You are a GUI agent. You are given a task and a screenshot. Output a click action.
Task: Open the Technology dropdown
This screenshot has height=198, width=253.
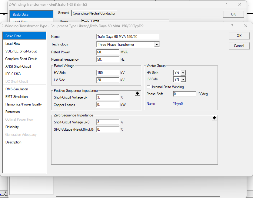pos(156,45)
